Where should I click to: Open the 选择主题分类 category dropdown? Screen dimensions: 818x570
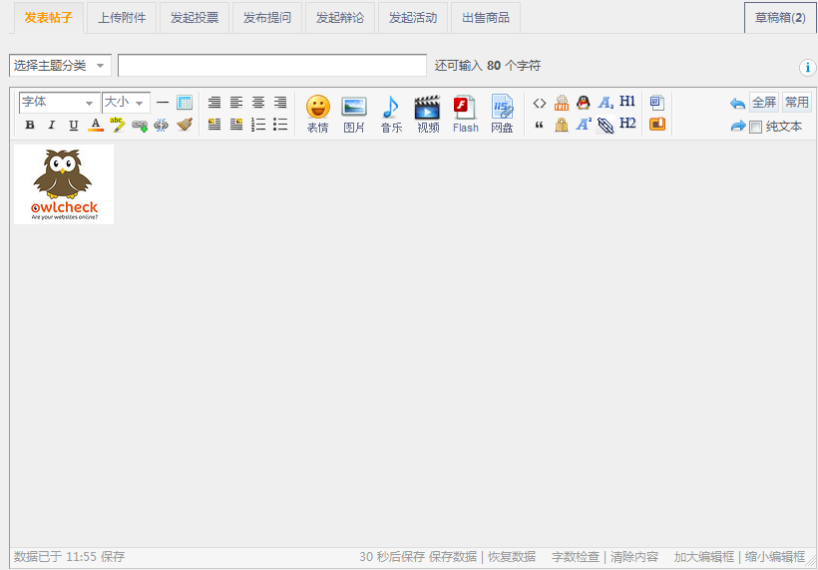point(61,66)
